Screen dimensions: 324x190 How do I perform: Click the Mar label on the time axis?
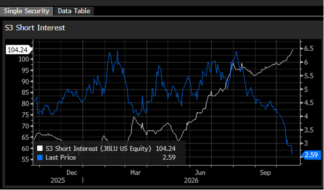point(136,172)
